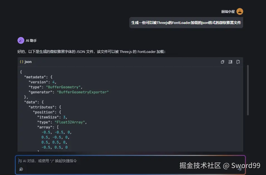Click the "attributes" key line
This screenshot has width=266, height=175.
point(45,107)
